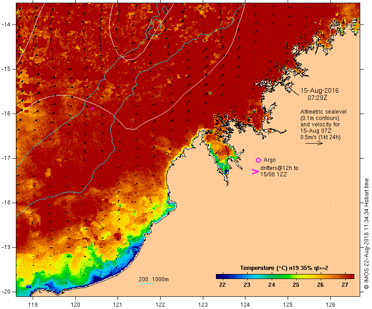The height and width of the screenshot is (309, 372).
Task: Click the magenta drifter marker near 120.4E
Action: 93,109
